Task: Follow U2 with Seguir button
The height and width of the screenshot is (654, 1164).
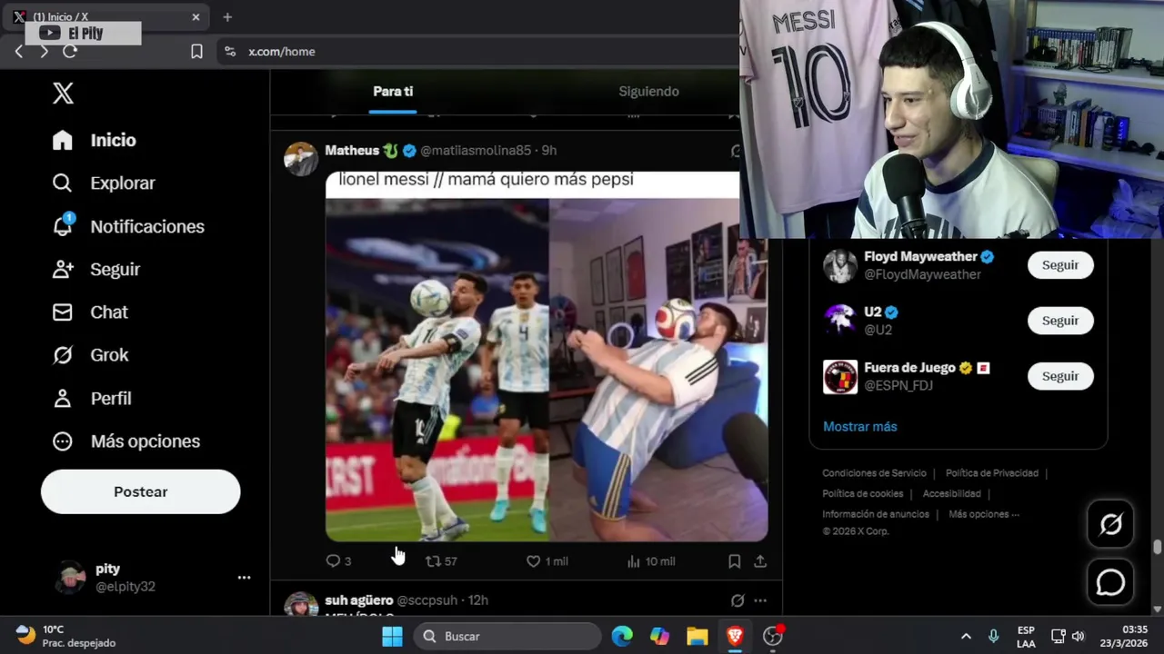Action: pos(1060,321)
